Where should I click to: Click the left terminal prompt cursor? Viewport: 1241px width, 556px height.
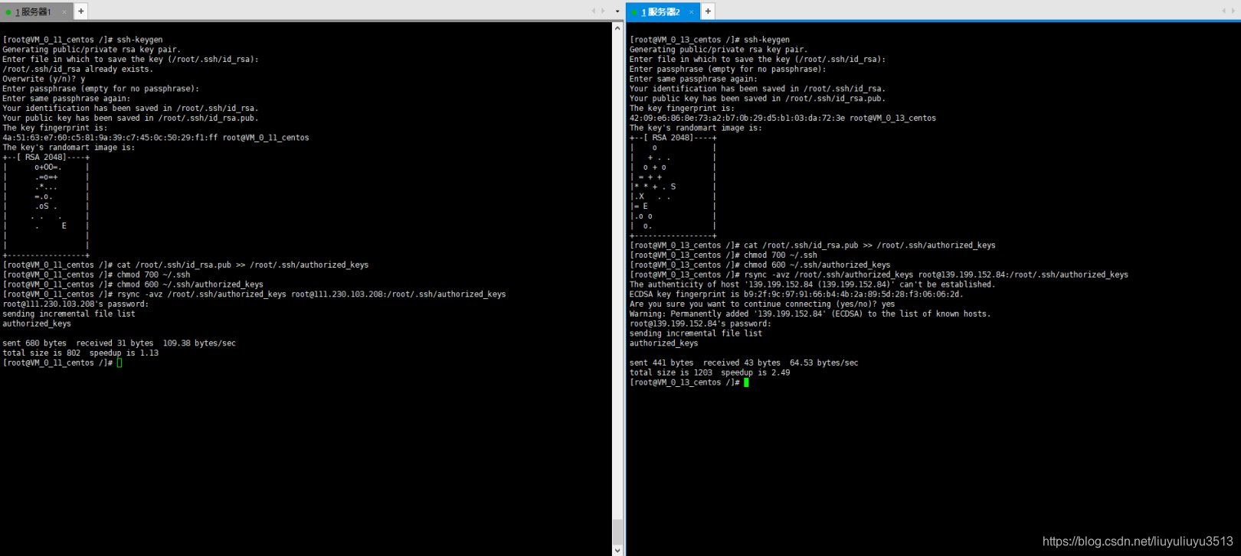120,363
